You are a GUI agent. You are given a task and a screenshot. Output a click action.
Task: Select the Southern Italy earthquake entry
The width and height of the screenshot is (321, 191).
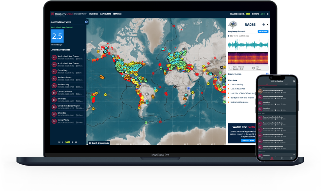[67, 86]
